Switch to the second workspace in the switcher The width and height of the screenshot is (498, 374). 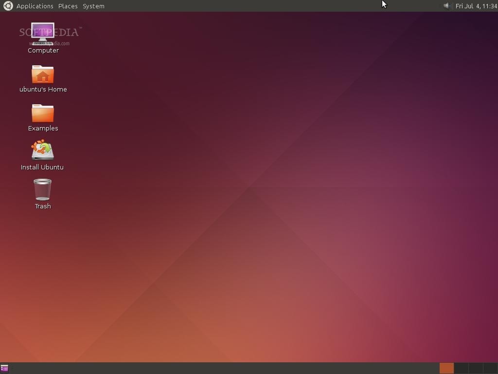460,368
